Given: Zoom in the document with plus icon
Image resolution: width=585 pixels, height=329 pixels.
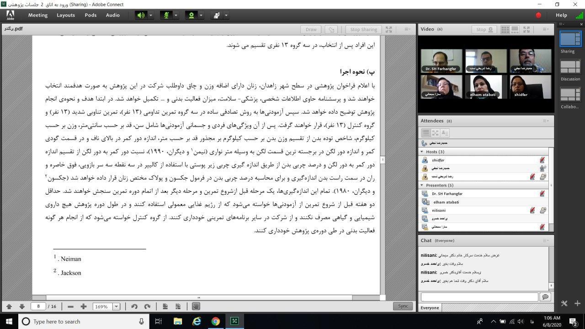Looking at the screenshot, I should pos(83,307).
